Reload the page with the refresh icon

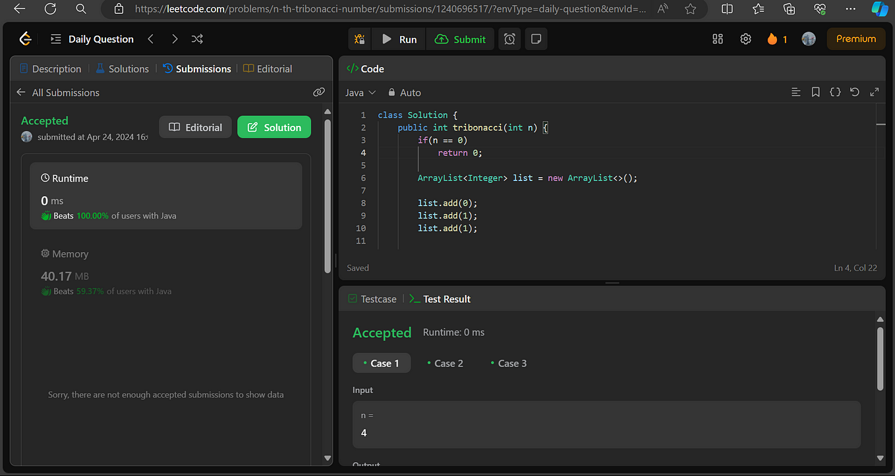click(50, 9)
